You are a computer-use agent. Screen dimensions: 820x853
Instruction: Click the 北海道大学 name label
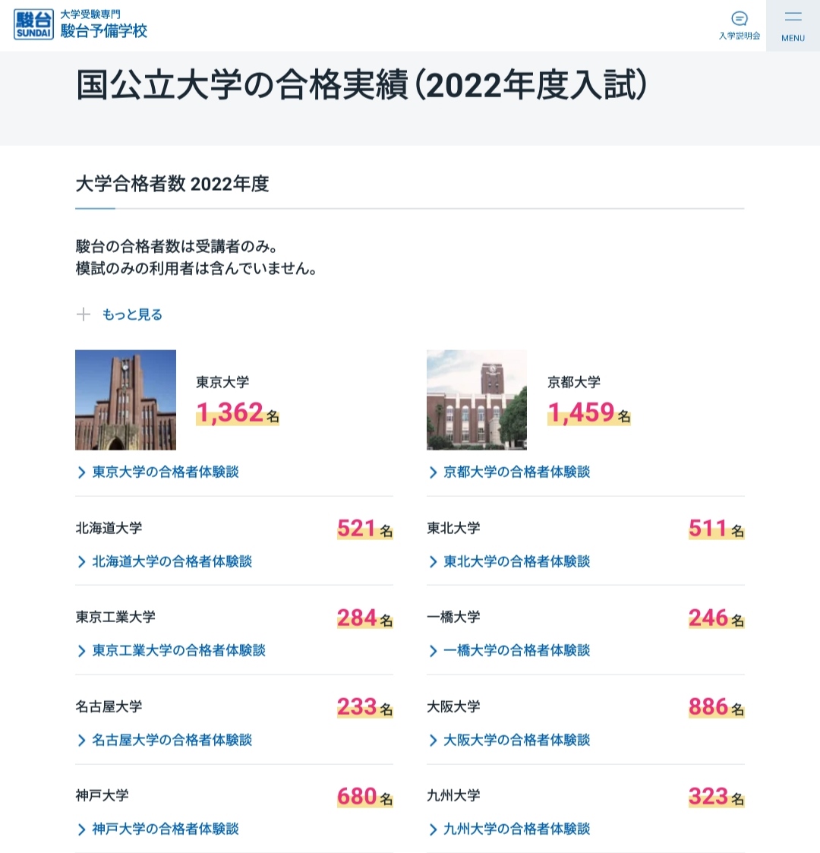[x=109, y=528]
